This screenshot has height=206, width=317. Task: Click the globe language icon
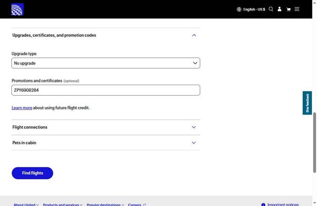[239, 9]
